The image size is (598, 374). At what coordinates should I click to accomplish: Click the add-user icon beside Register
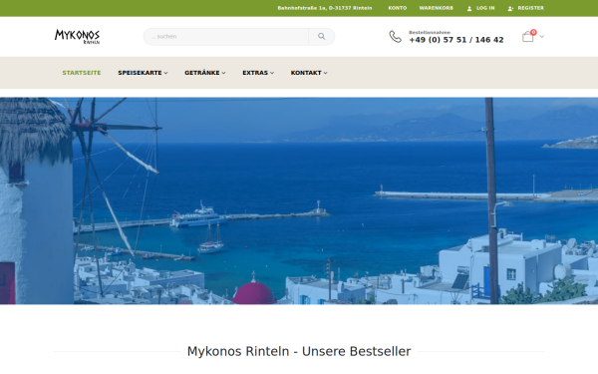pos(510,8)
